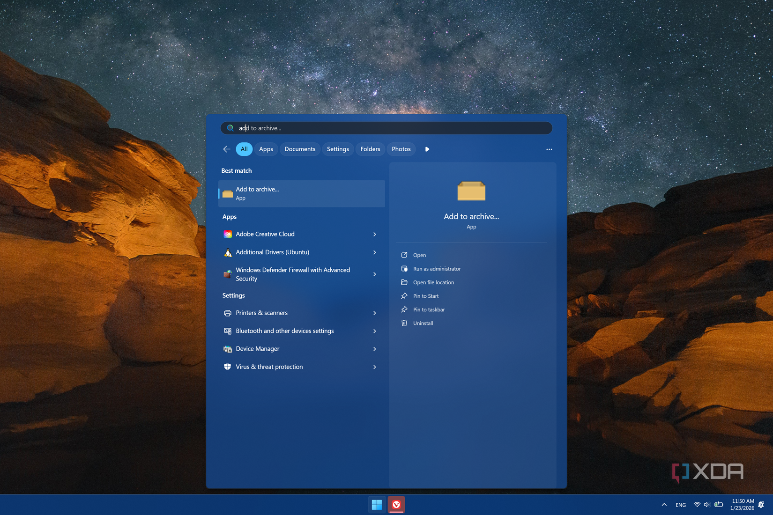
Task: Open Device Manager from search results
Action: pos(258,348)
